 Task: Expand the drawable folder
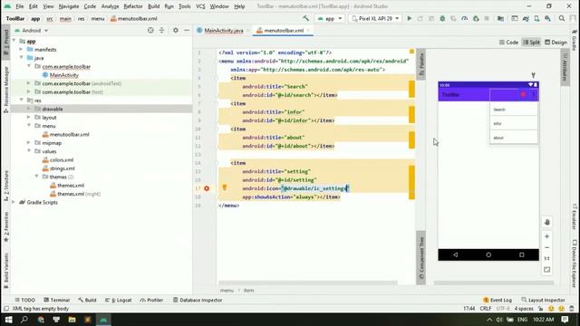29,109
